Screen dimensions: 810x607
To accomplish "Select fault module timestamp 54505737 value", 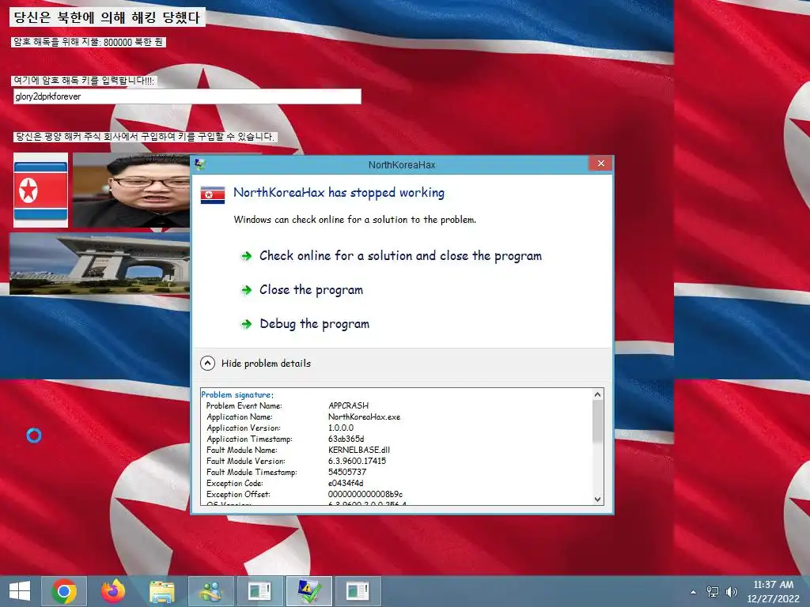I will [347, 472].
